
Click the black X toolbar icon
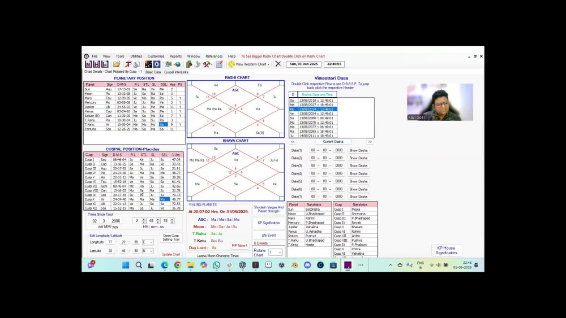tap(278, 64)
